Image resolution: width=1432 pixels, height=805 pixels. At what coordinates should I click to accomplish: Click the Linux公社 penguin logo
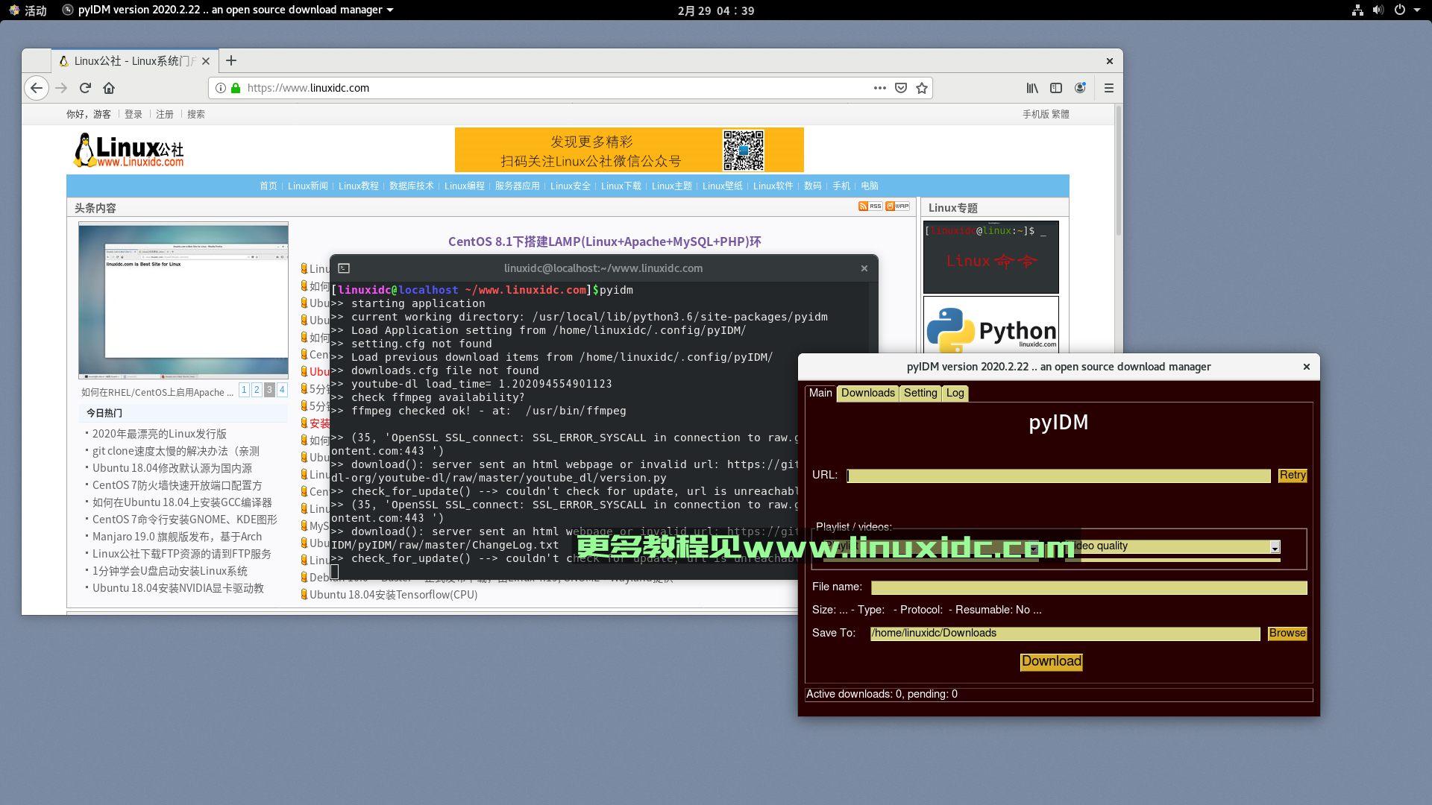(129, 150)
